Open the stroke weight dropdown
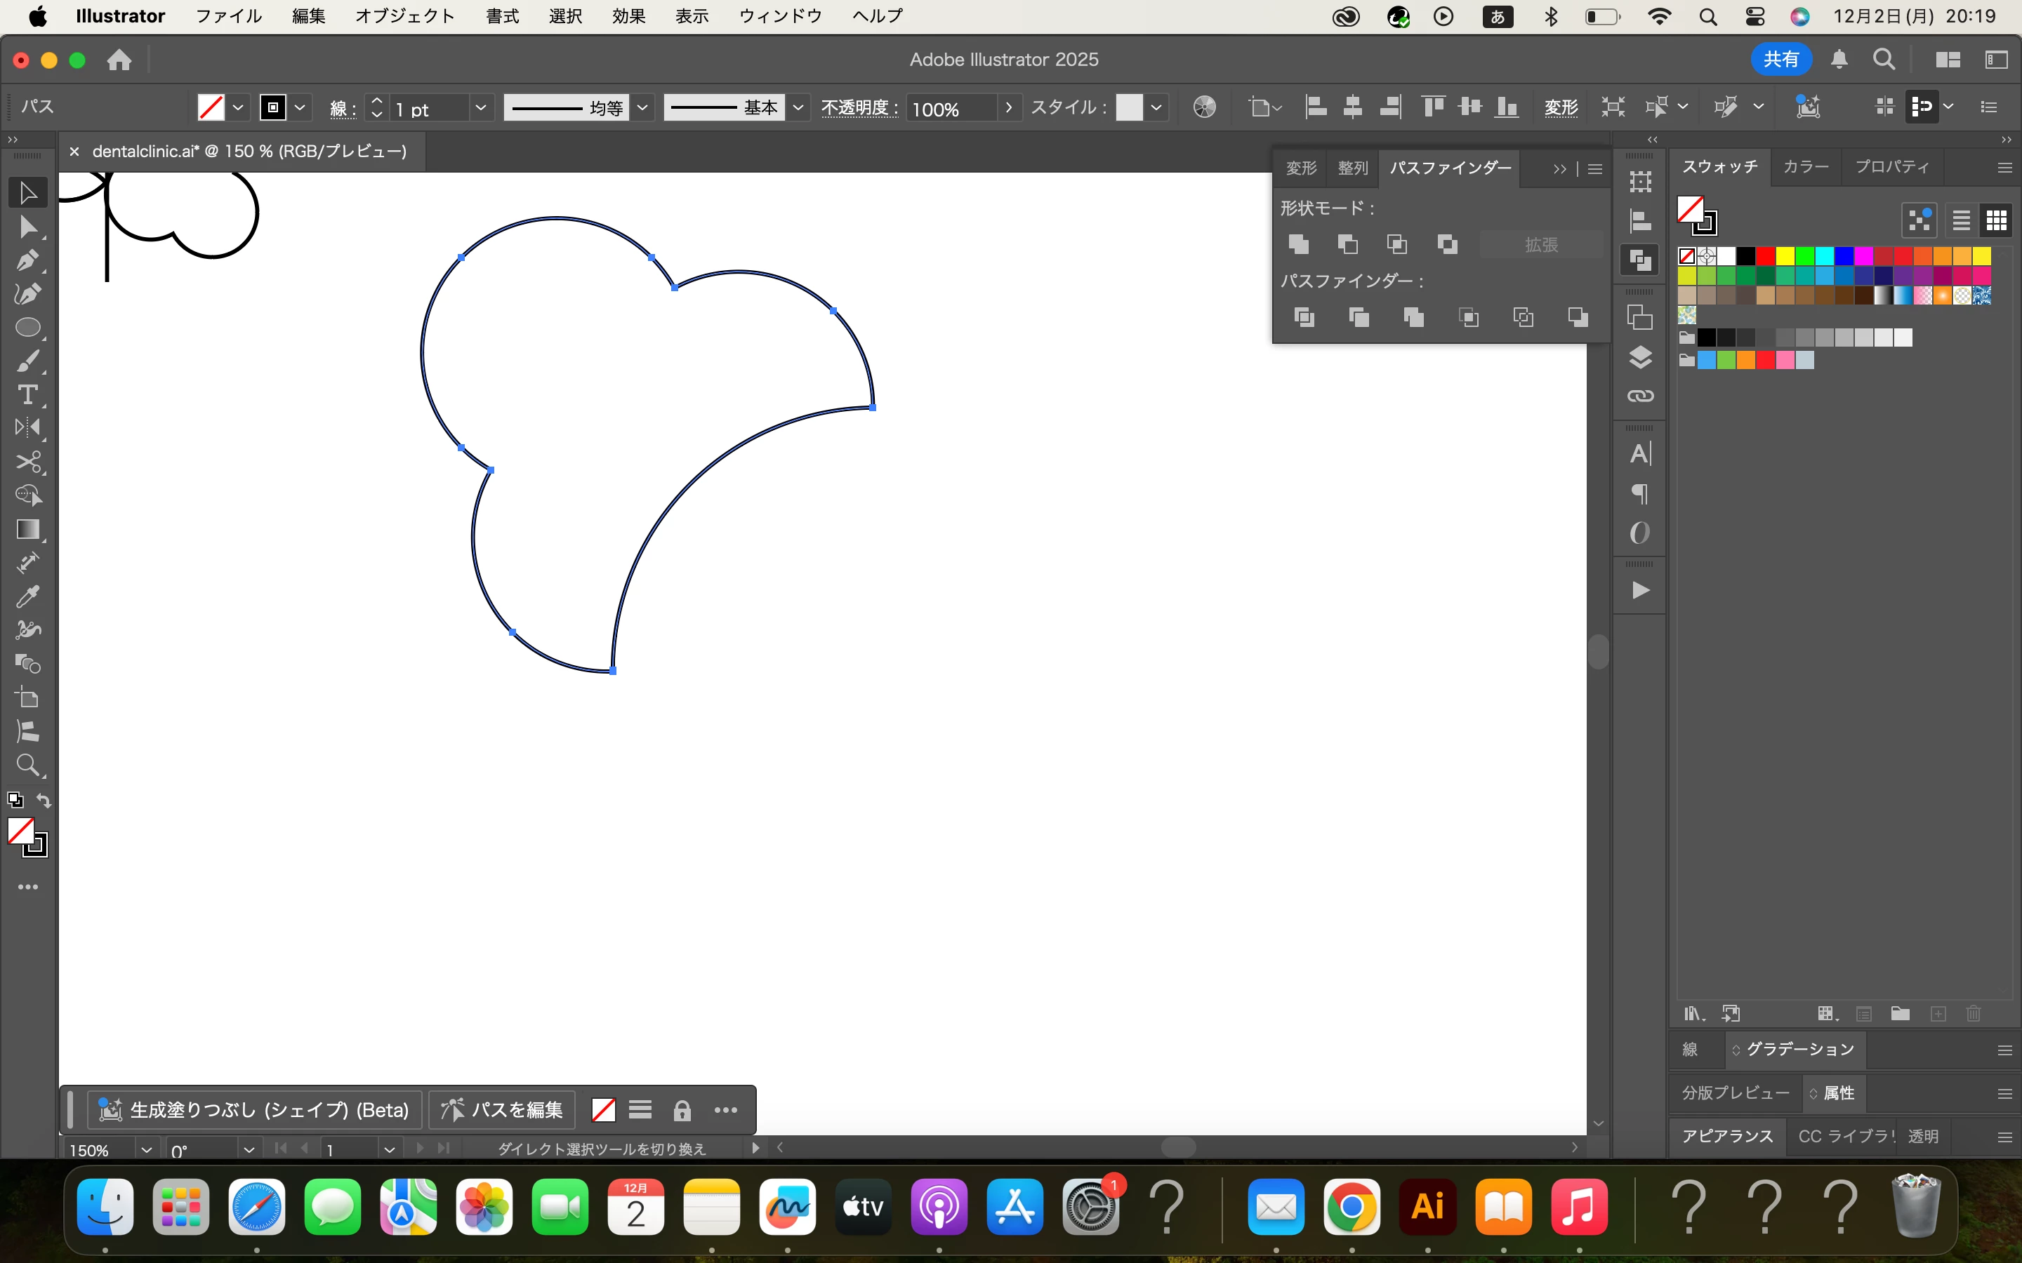2022x1263 pixels. click(x=480, y=108)
